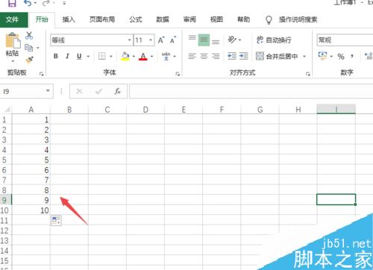Apply the yellow fill color bucket

click(125, 56)
